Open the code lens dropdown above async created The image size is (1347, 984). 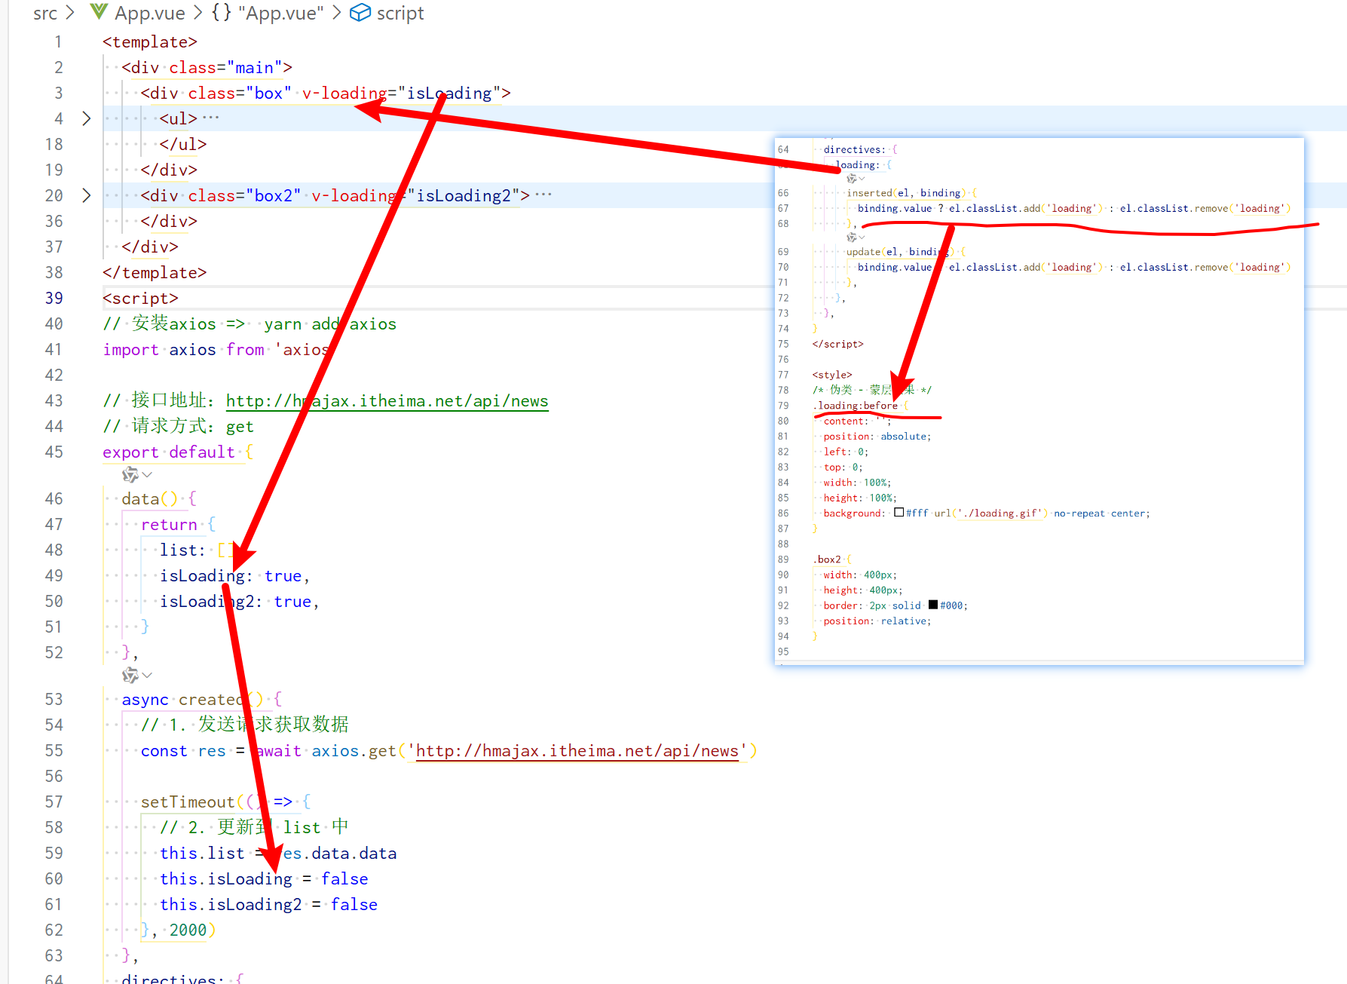[x=147, y=675]
